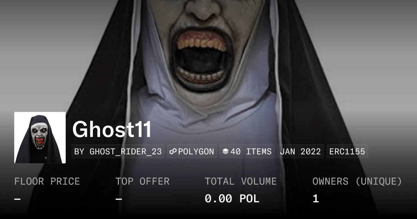The height and width of the screenshot is (219, 417).
Task: Click the Ghost11 collection title
Action: [x=112, y=130]
